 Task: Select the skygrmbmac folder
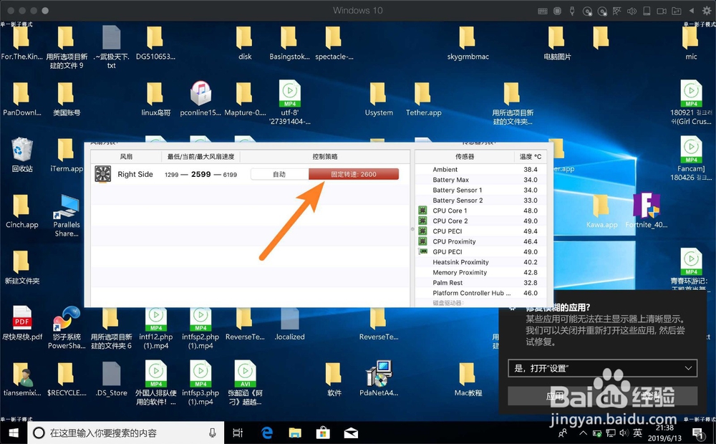point(468,43)
